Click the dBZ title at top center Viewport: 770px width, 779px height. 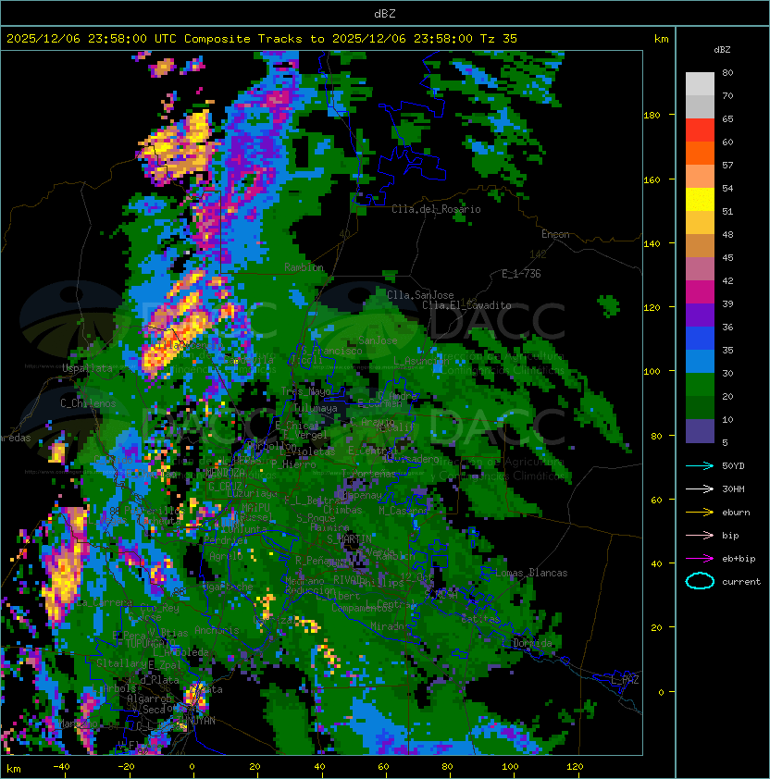point(385,14)
